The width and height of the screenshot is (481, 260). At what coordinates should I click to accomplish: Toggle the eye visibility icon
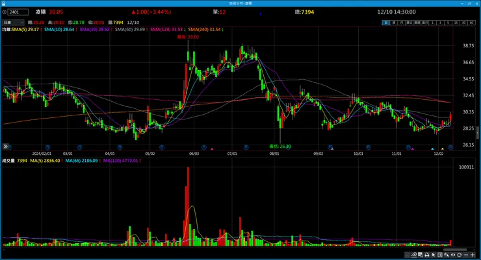point(453,255)
